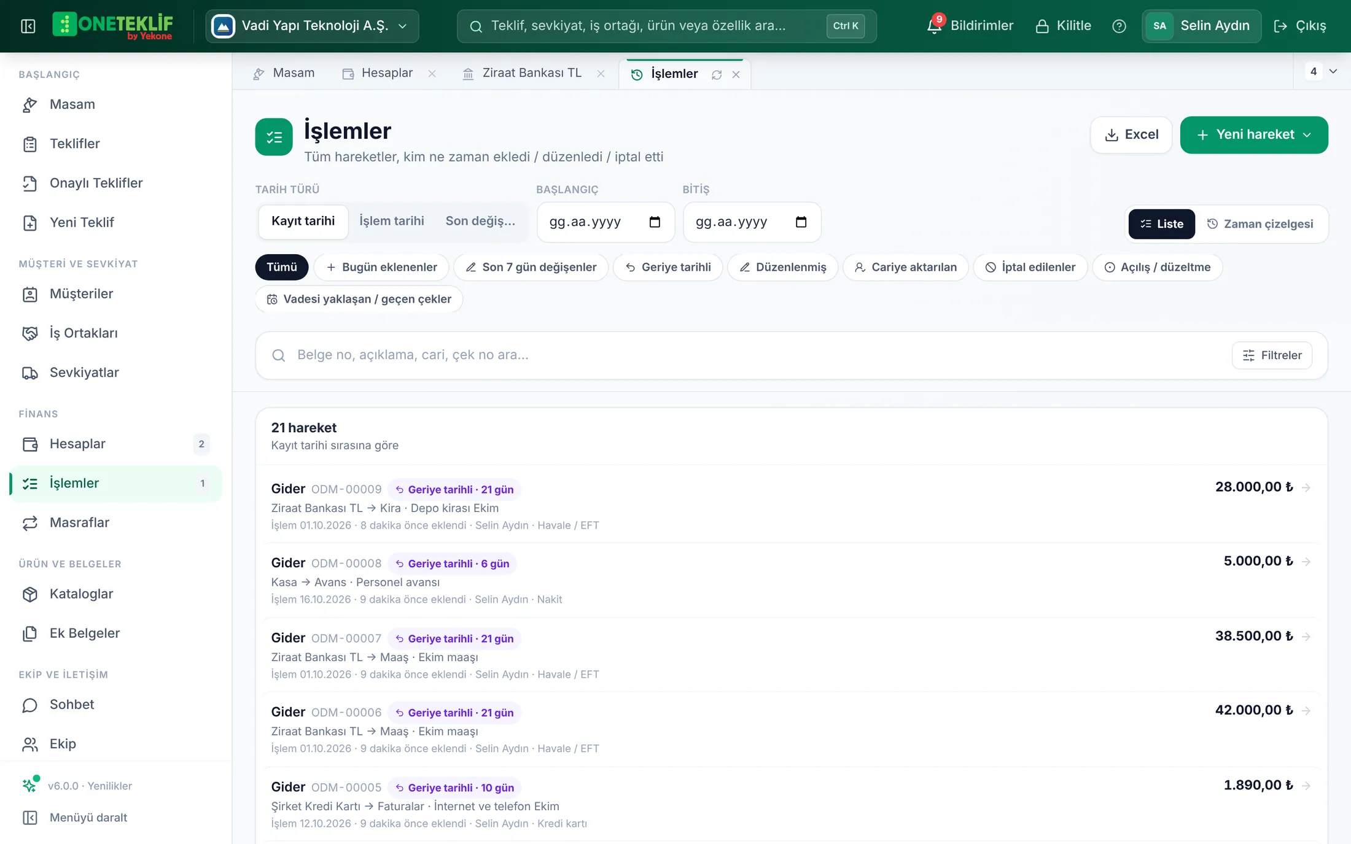Click the Kilitle lock icon
Image resolution: width=1351 pixels, height=844 pixels.
coord(1042,26)
